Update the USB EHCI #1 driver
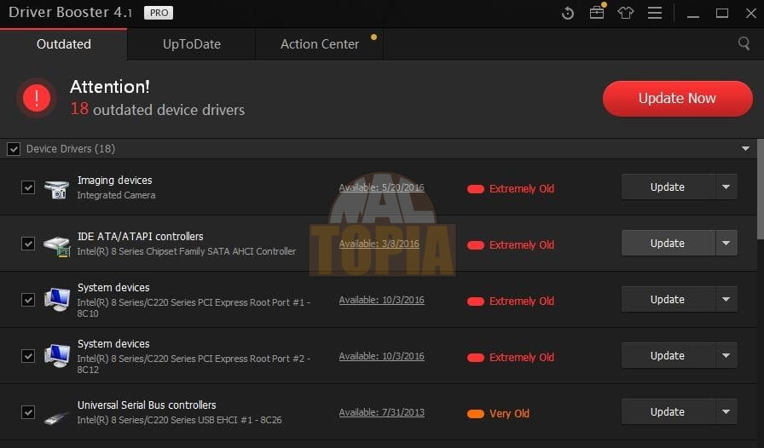Viewport: 764px width, 448px height. (668, 412)
